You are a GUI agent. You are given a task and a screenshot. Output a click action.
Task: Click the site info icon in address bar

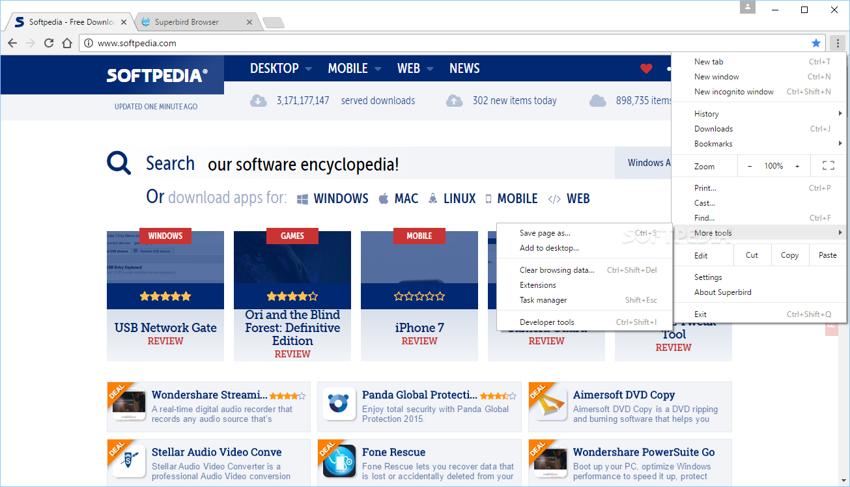point(89,43)
